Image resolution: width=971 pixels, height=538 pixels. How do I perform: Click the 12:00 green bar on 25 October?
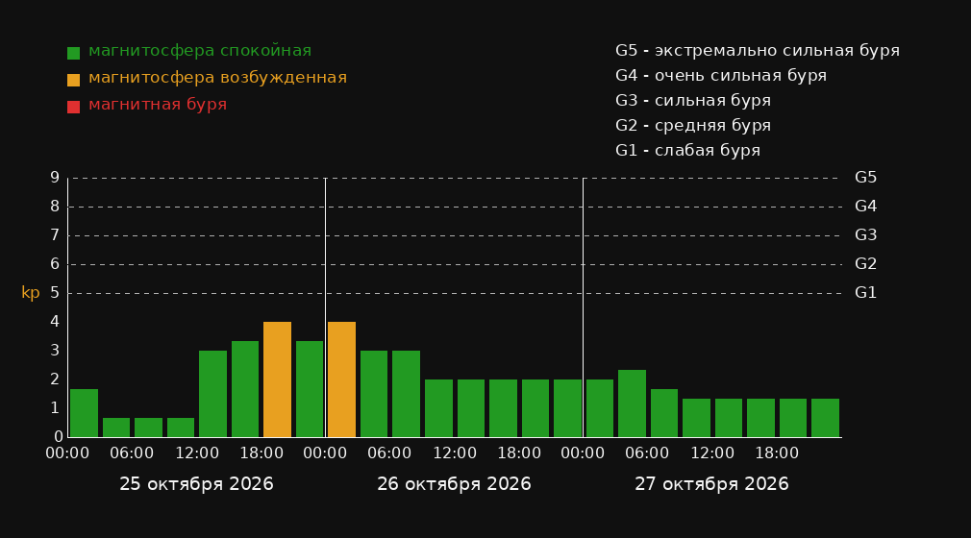212,394
